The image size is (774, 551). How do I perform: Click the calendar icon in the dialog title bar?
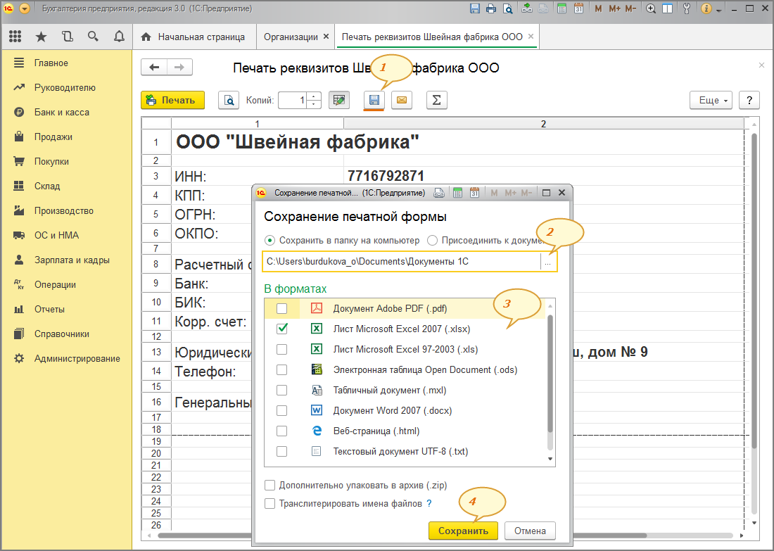click(x=474, y=193)
